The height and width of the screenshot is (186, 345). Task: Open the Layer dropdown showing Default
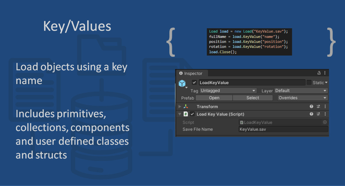click(300, 91)
